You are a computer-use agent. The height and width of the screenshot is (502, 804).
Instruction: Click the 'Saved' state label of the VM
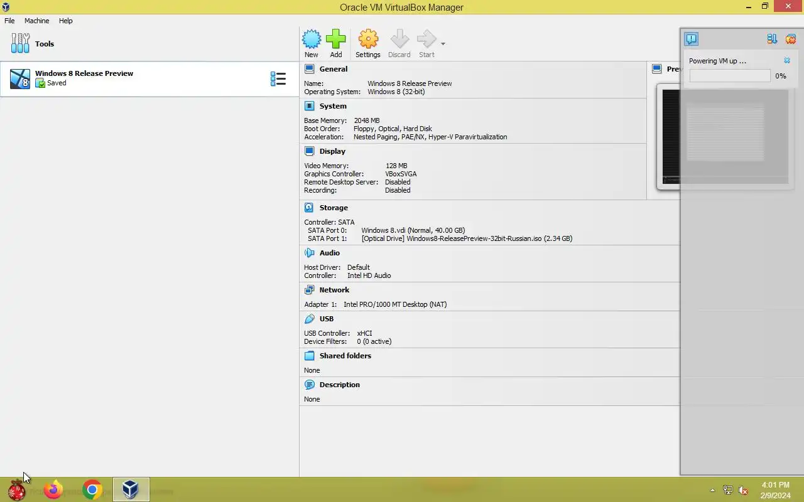[x=57, y=83]
